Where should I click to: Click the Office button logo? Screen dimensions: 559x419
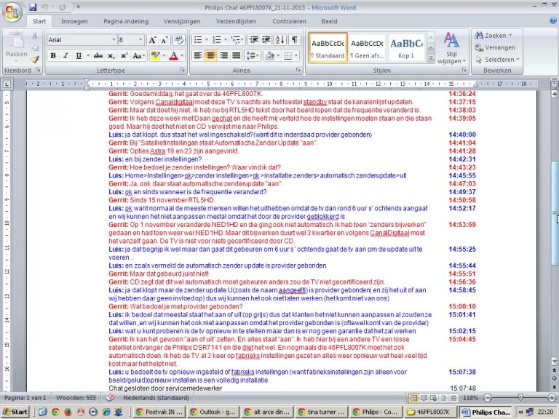click(x=12, y=12)
